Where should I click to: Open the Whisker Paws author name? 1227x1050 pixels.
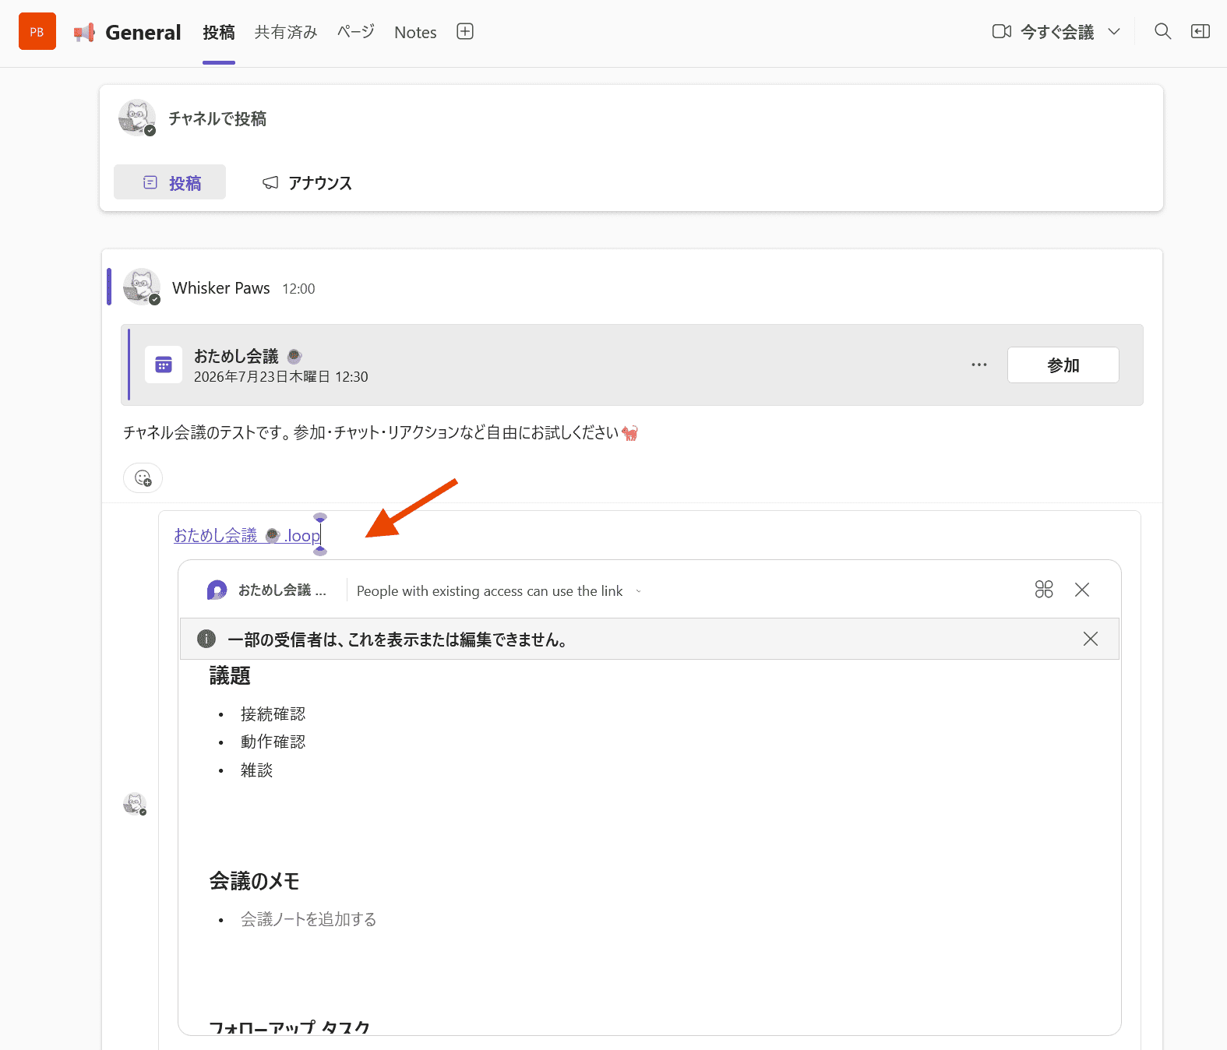221,288
